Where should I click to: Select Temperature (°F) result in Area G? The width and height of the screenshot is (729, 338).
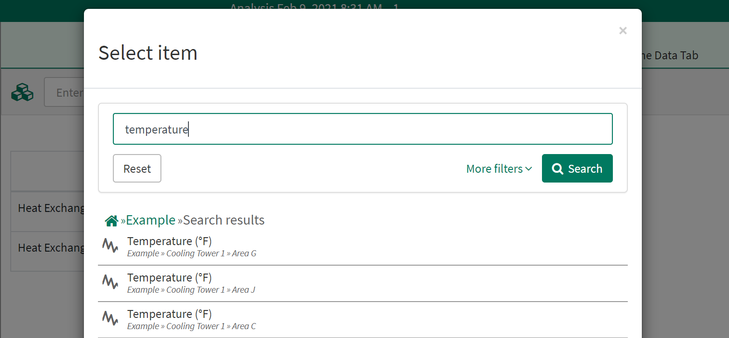[x=169, y=241]
